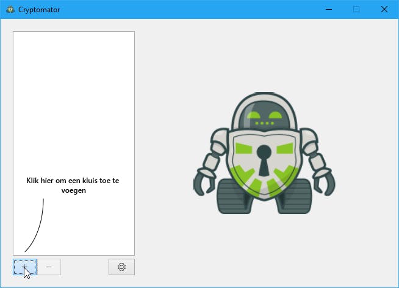Open settings with the gear button

click(121, 267)
